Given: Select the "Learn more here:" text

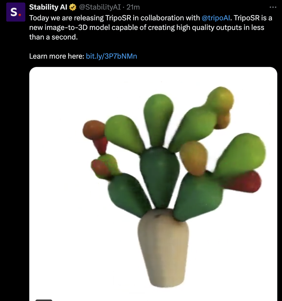Looking at the screenshot, I should pos(57,56).
